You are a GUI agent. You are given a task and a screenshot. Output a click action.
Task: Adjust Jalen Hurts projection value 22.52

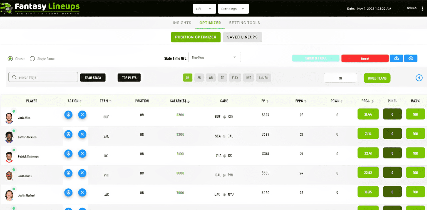click(368, 172)
